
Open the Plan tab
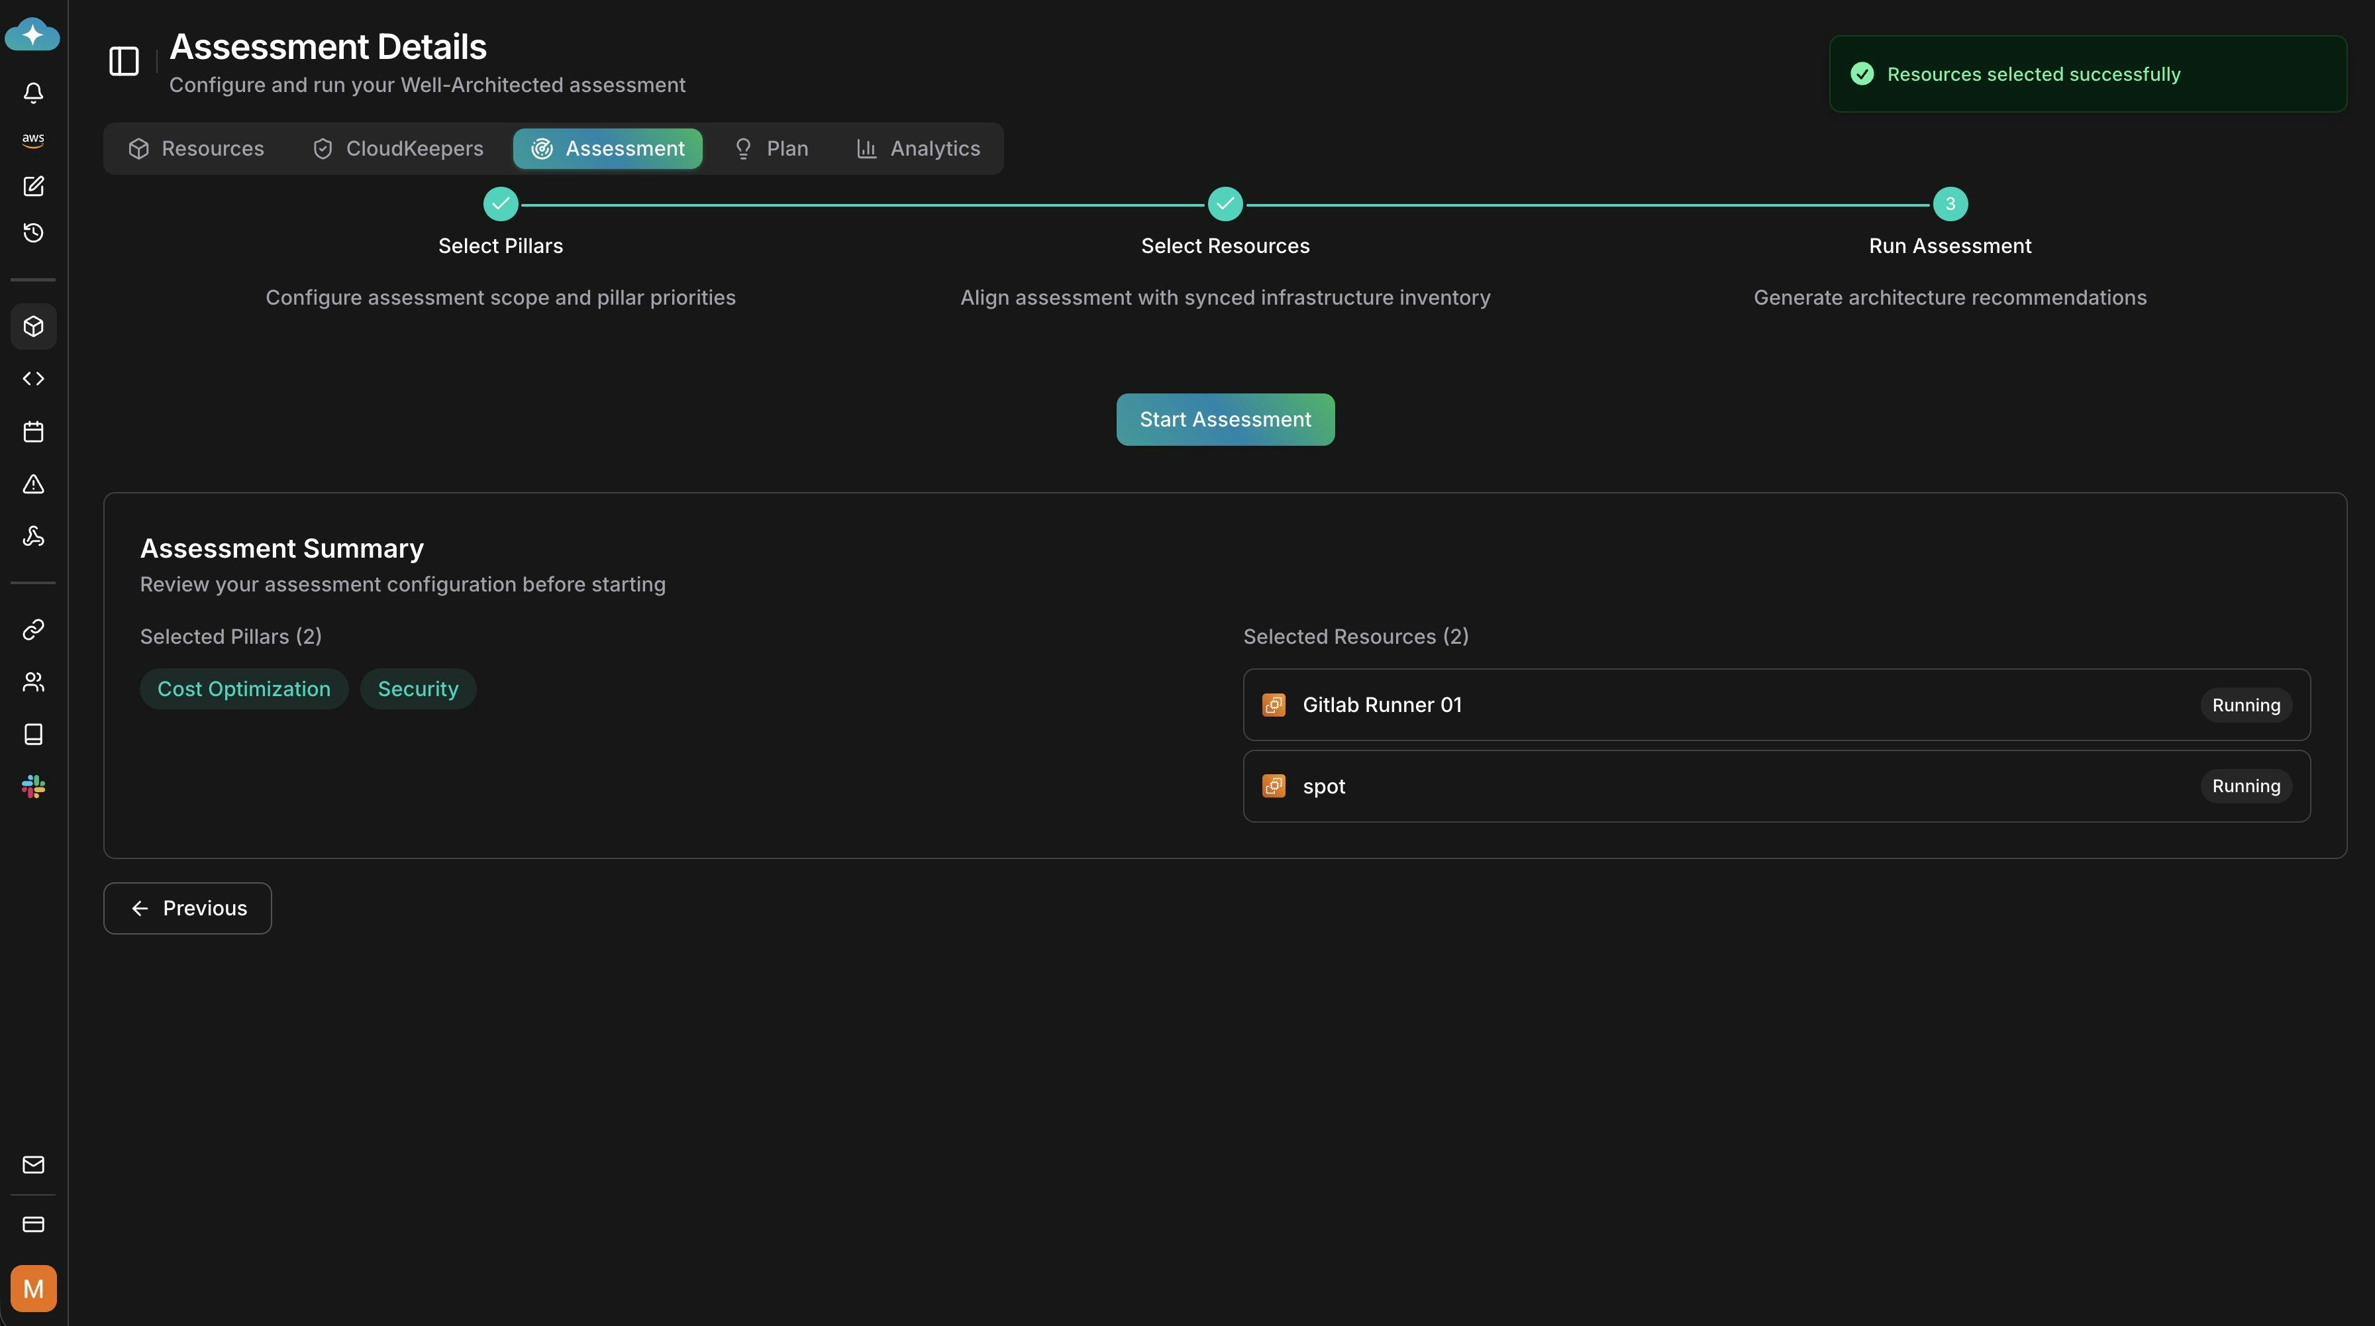click(771, 148)
